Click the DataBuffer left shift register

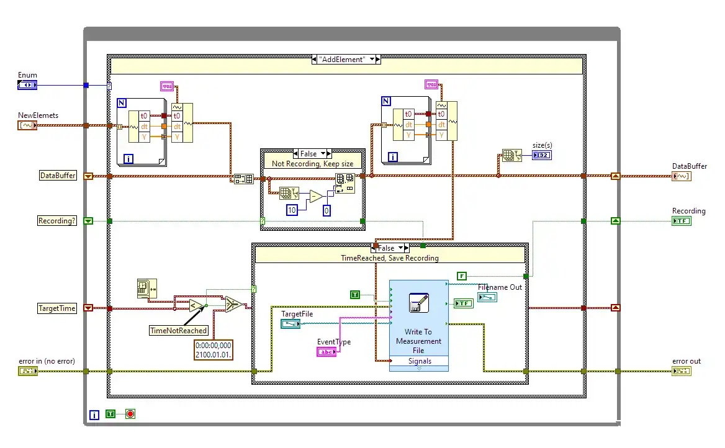tap(88, 176)
